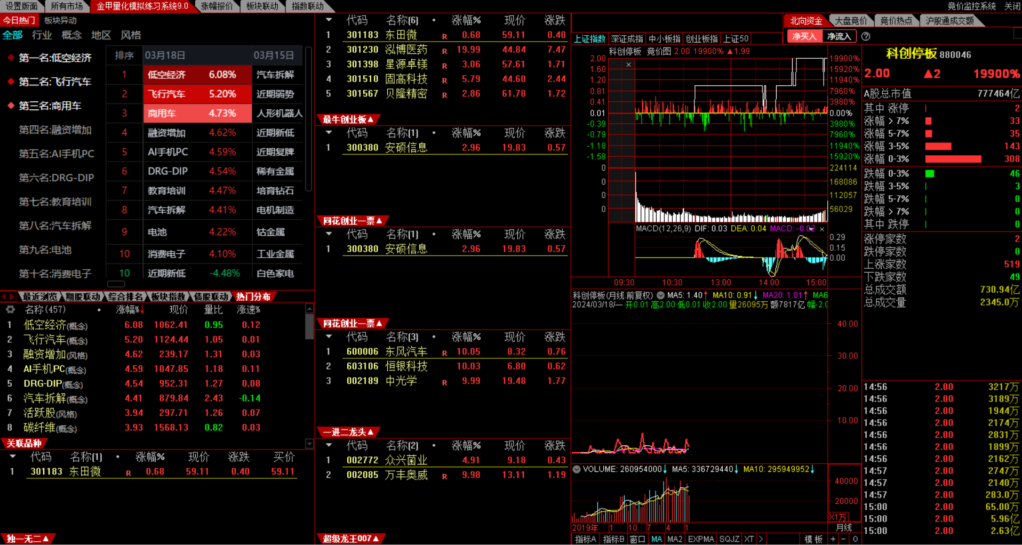Click the 涨幅 0-3% red bar
The width and height of the screenshot is (1022, 545).
(953, 159)
